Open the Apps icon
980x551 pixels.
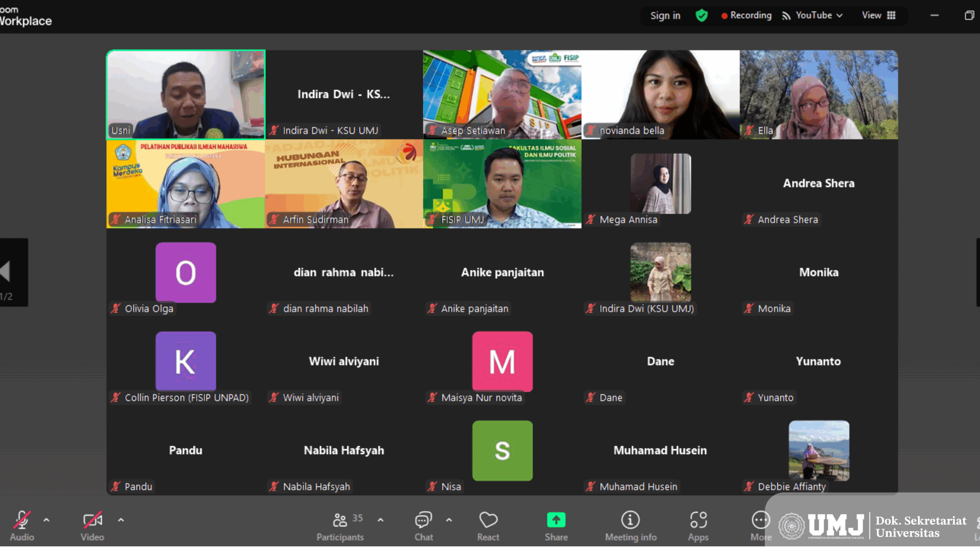pos(698,520)
